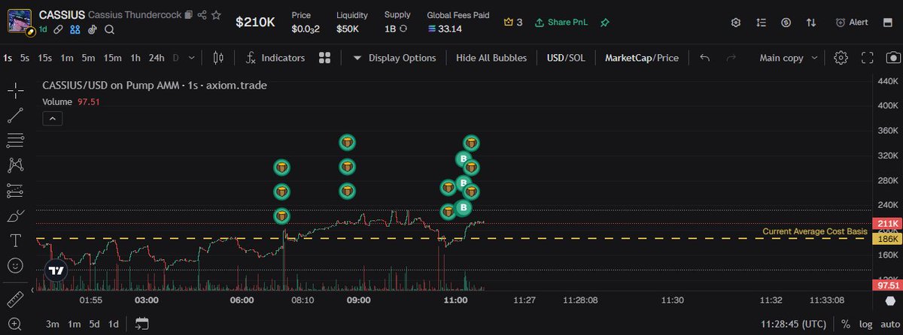Toggle Hide All Bubbles
The image size is (903, 335).
(x=491, y=58)
